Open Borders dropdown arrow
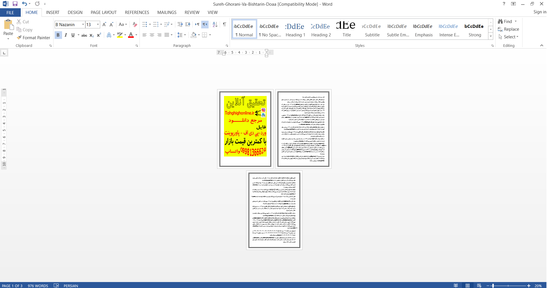Screen dimensions: 547x288 [210, 35]
